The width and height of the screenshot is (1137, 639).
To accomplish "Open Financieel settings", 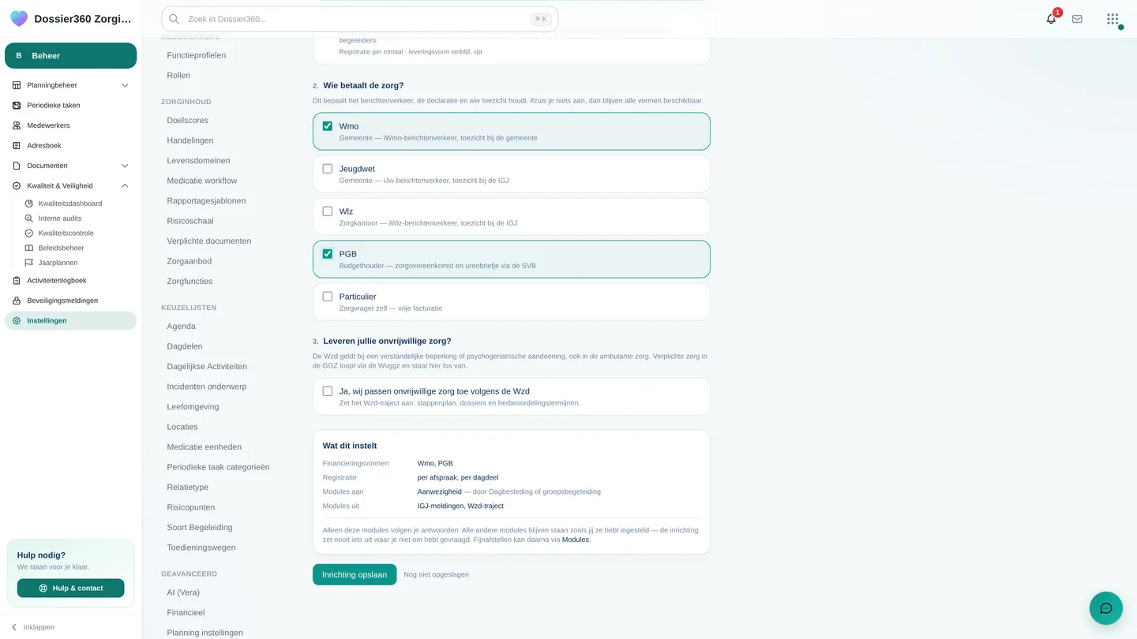I will [186, 612].
